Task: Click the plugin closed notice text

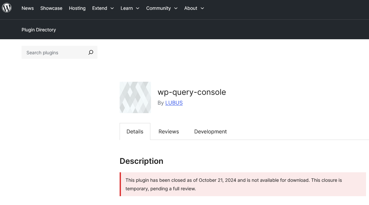Action: point(233,184)
